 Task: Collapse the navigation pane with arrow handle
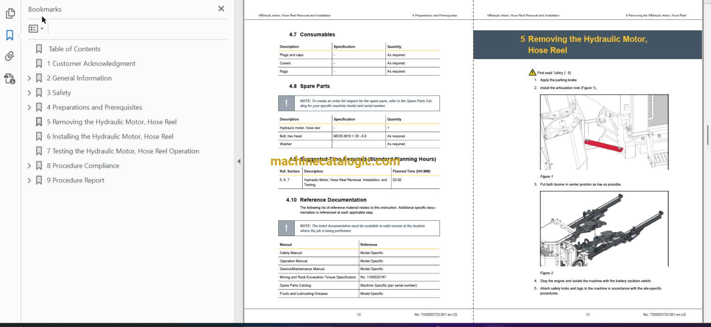(x=239, y=161)
